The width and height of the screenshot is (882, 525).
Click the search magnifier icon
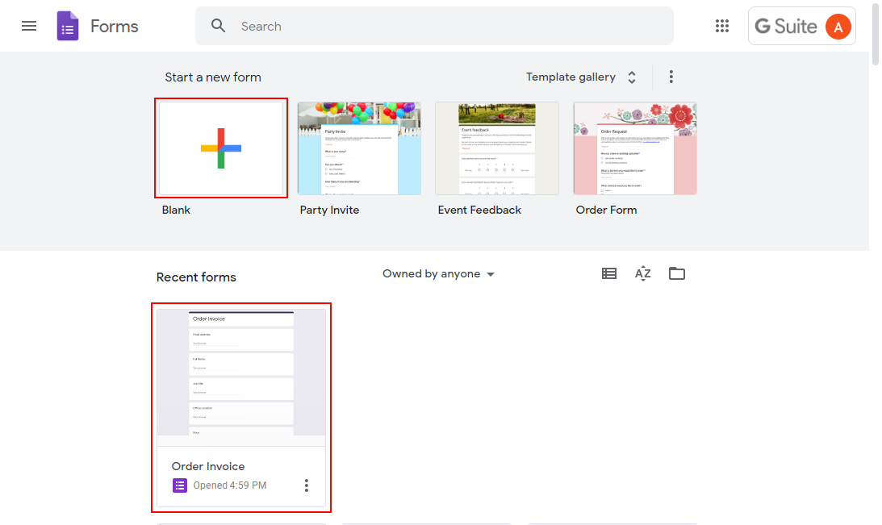[218, 26]
